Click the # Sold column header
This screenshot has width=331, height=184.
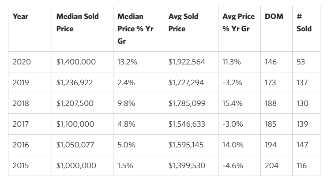(304, 23)
